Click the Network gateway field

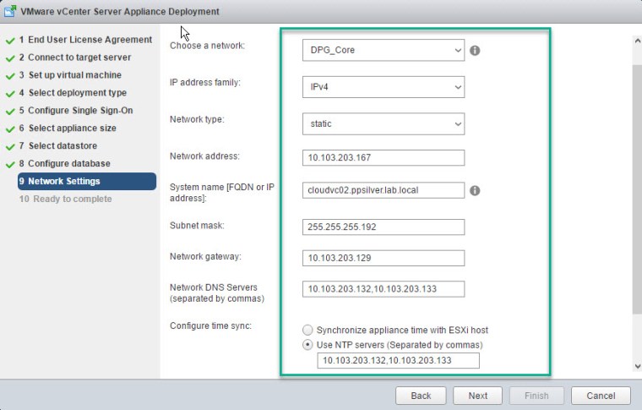click(x=384, y=258)
